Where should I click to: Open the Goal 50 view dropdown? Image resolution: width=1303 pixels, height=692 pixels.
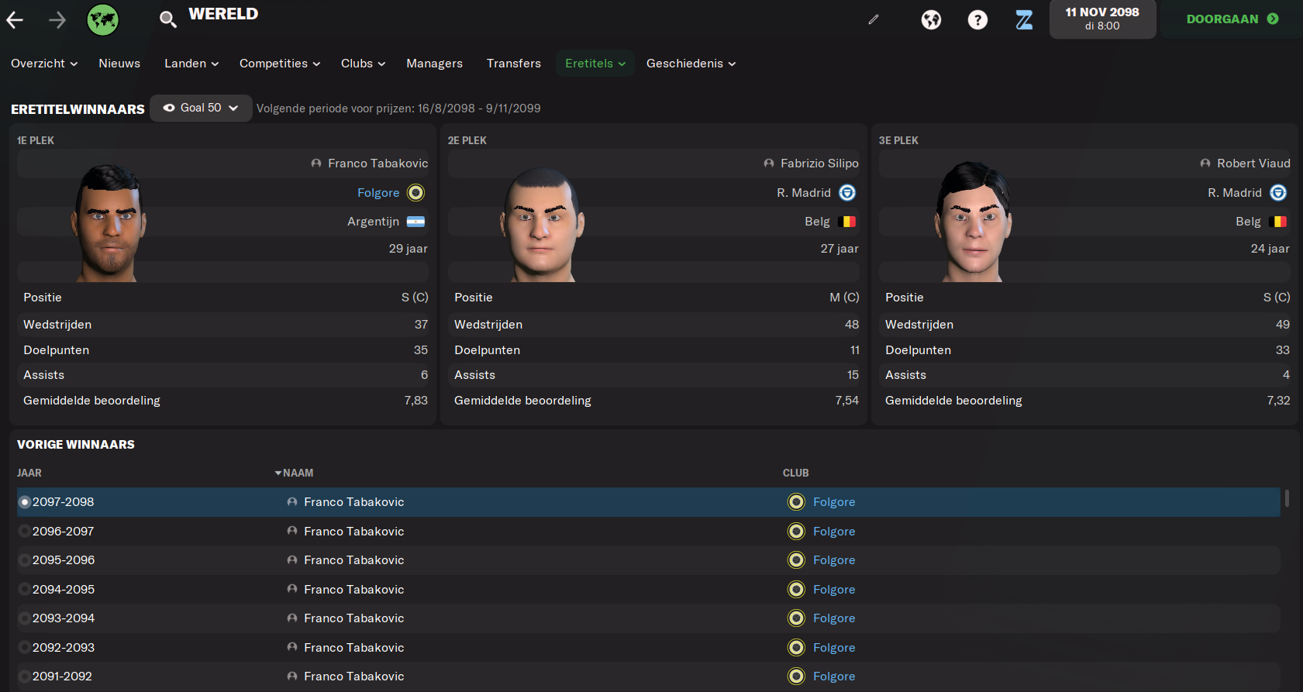click(201, 108)
